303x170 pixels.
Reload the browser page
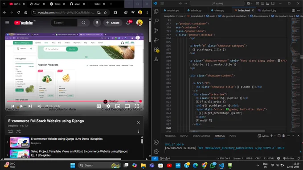point(19,12)
